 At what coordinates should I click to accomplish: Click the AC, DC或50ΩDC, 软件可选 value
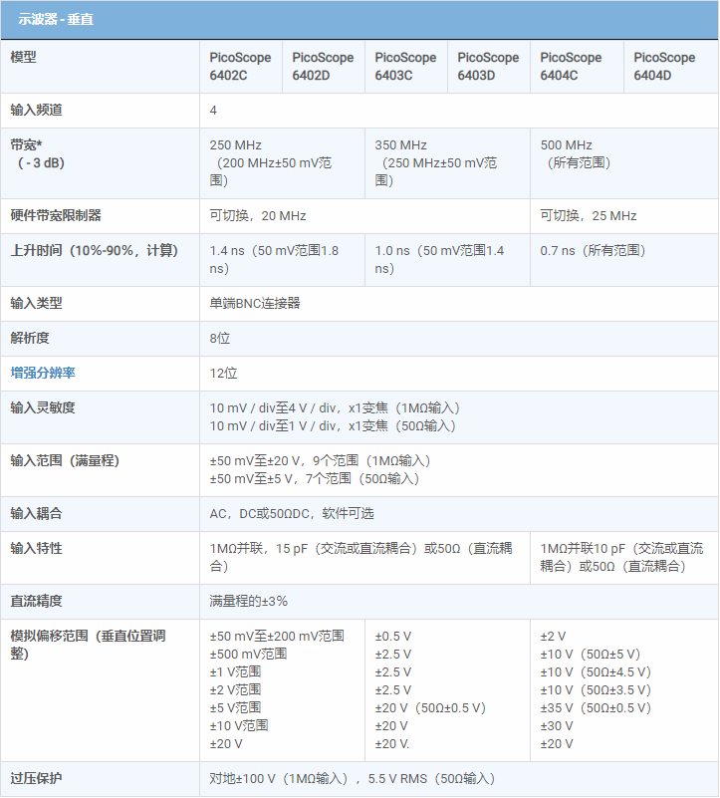(x=292, y=514)
